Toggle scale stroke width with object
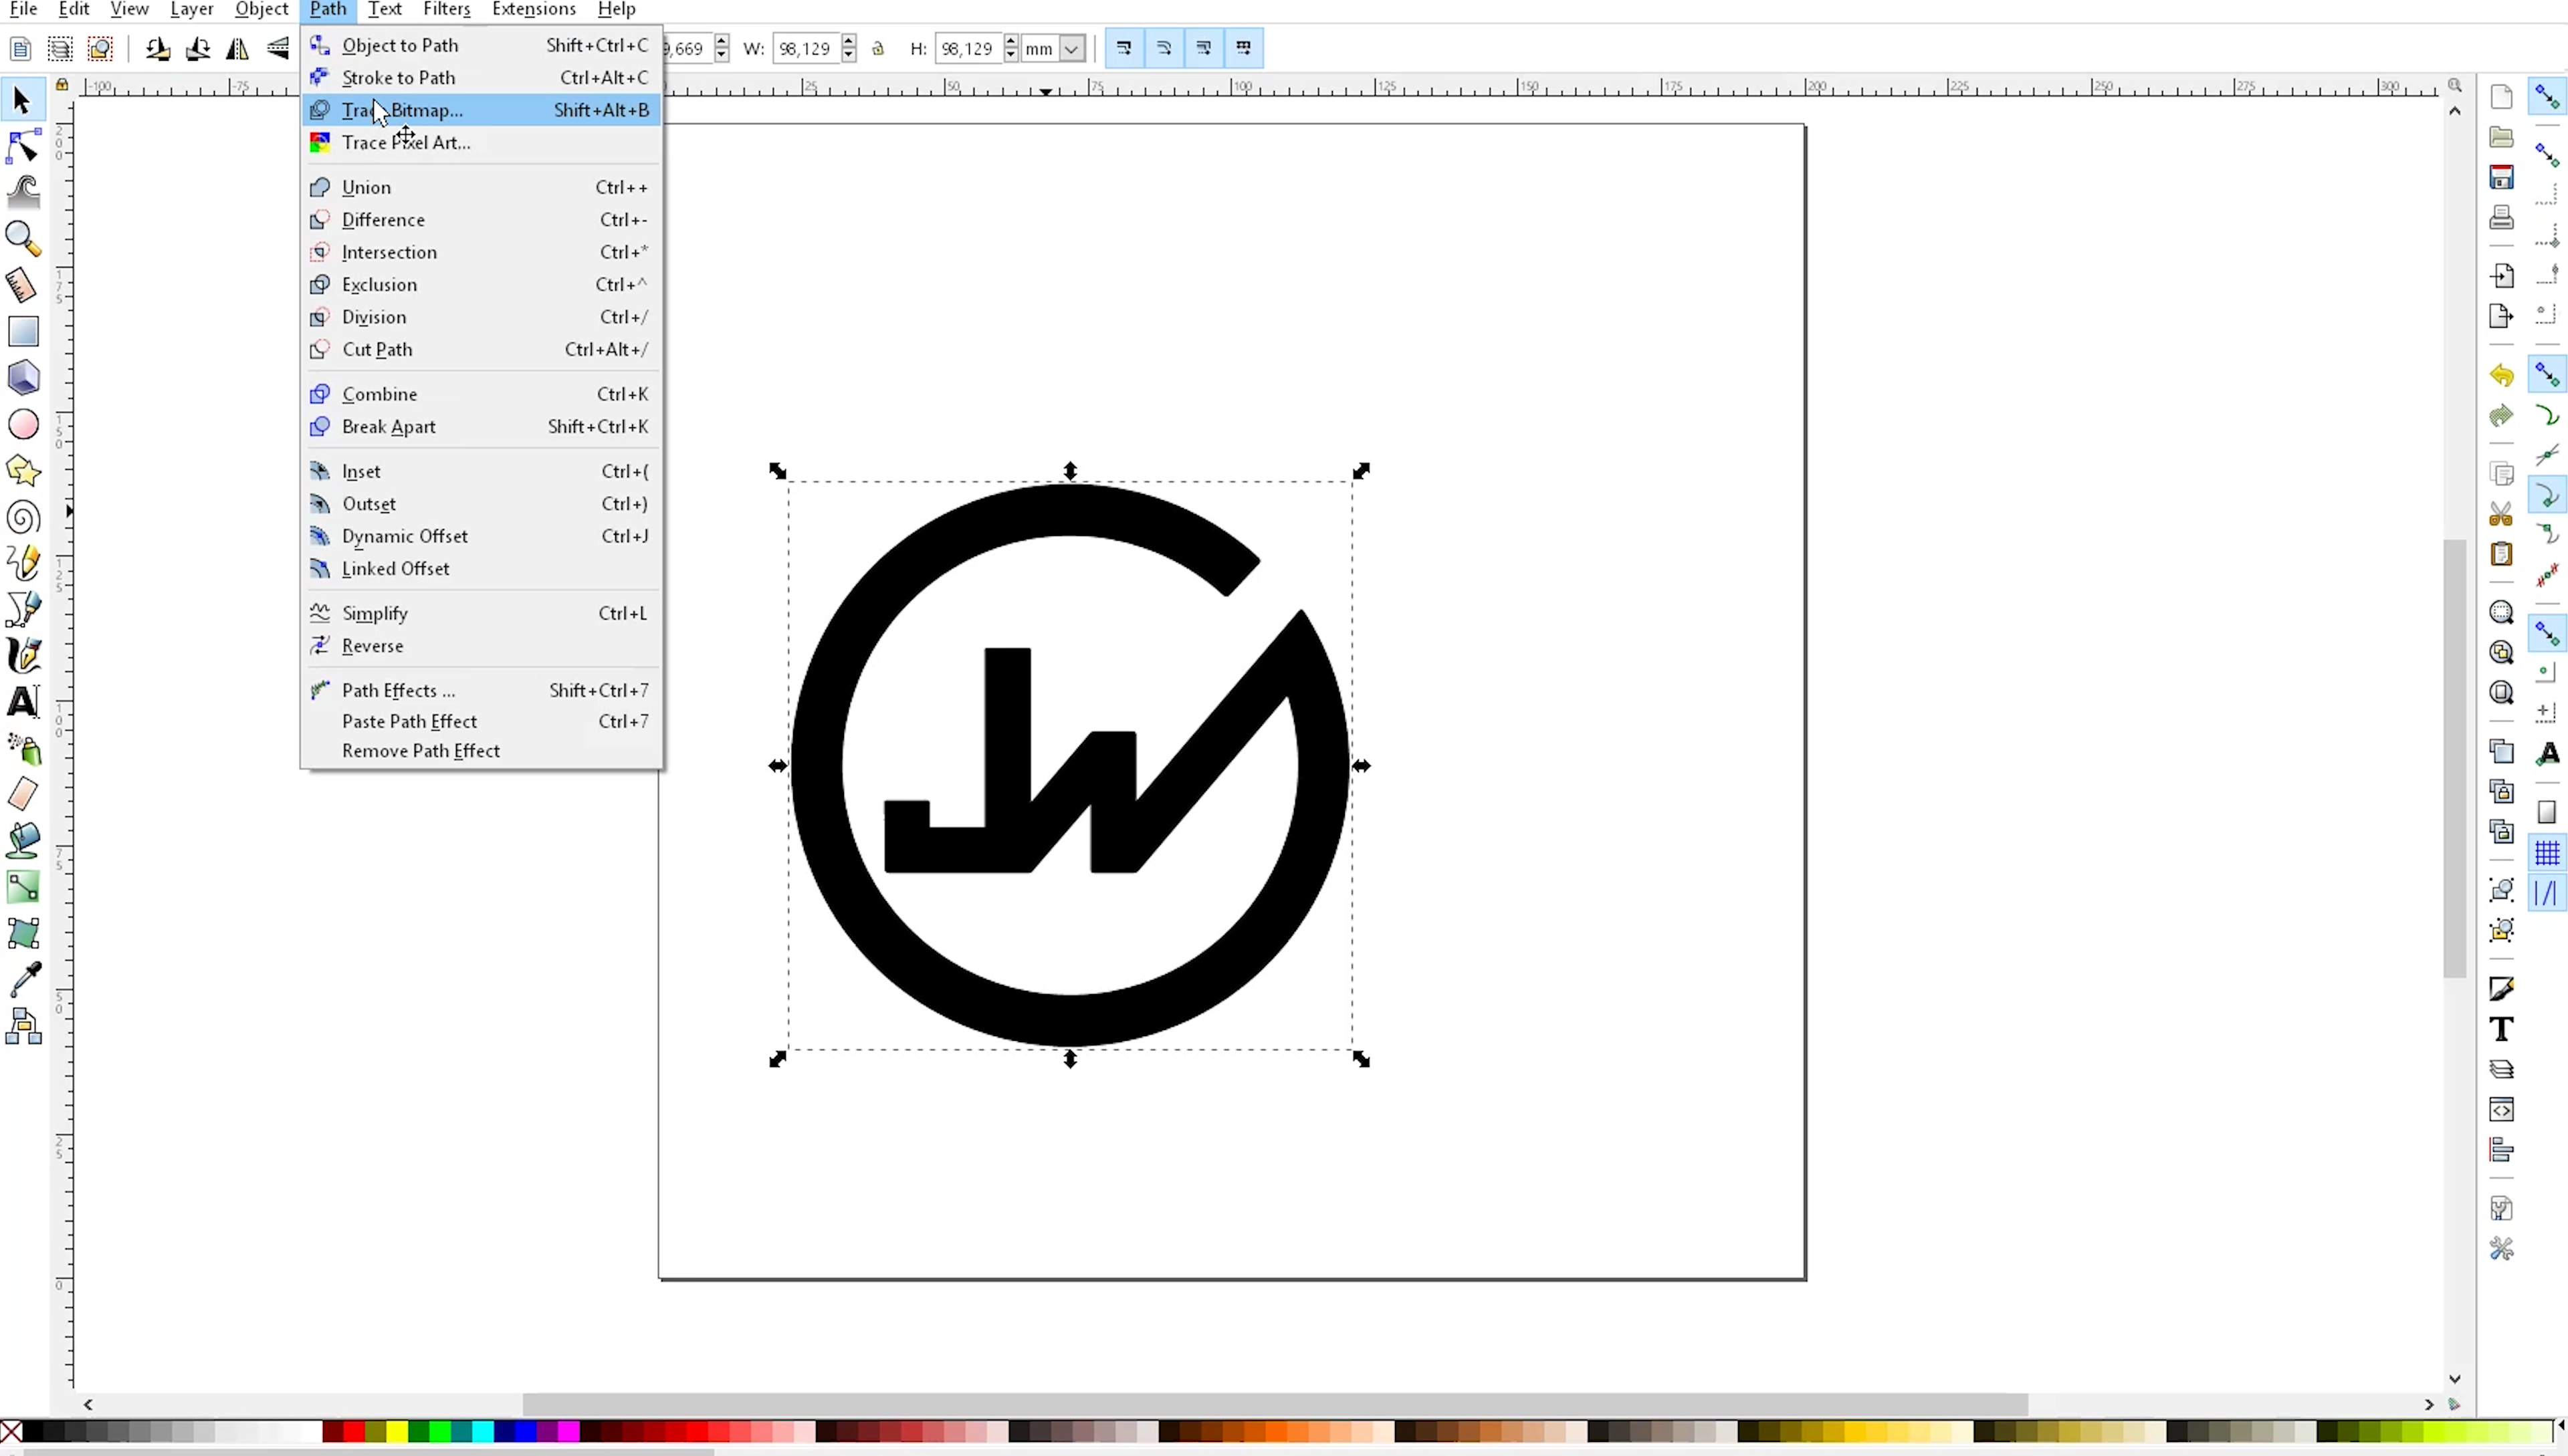2568x1456 pixels. pos(1124,48)
